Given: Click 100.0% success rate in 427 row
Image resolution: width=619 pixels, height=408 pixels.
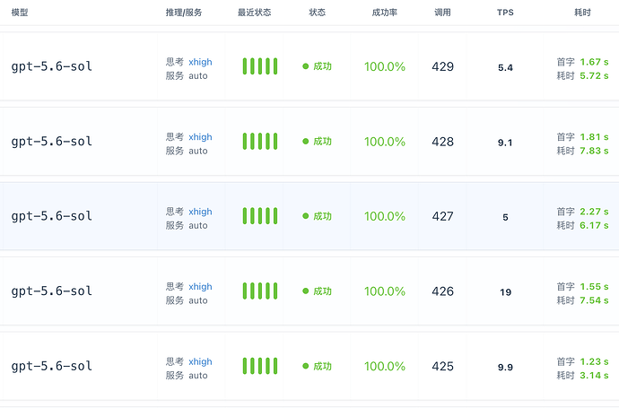Looking at the screenshot, I should coord(385,216).
